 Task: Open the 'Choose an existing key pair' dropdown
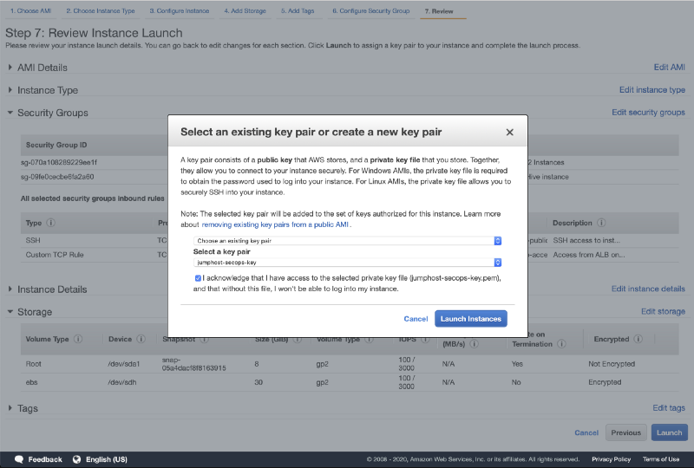click(x=348, y=240)
